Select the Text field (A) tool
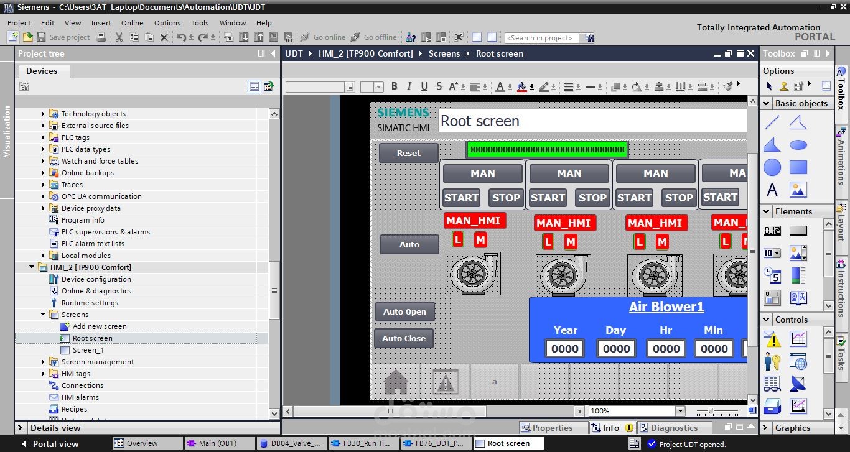Image resolution: width=850 pixels, height=452 pixels. pyautogui.click(x=772, y=190)
